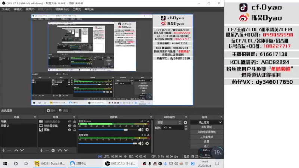Mute the 桌面音频 channel

coord(141,143)
